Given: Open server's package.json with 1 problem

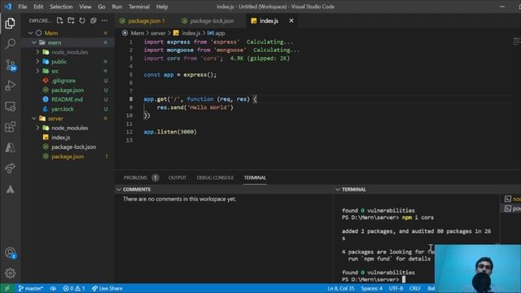Looking at the screenshot, I should click(x=68, y=156).
